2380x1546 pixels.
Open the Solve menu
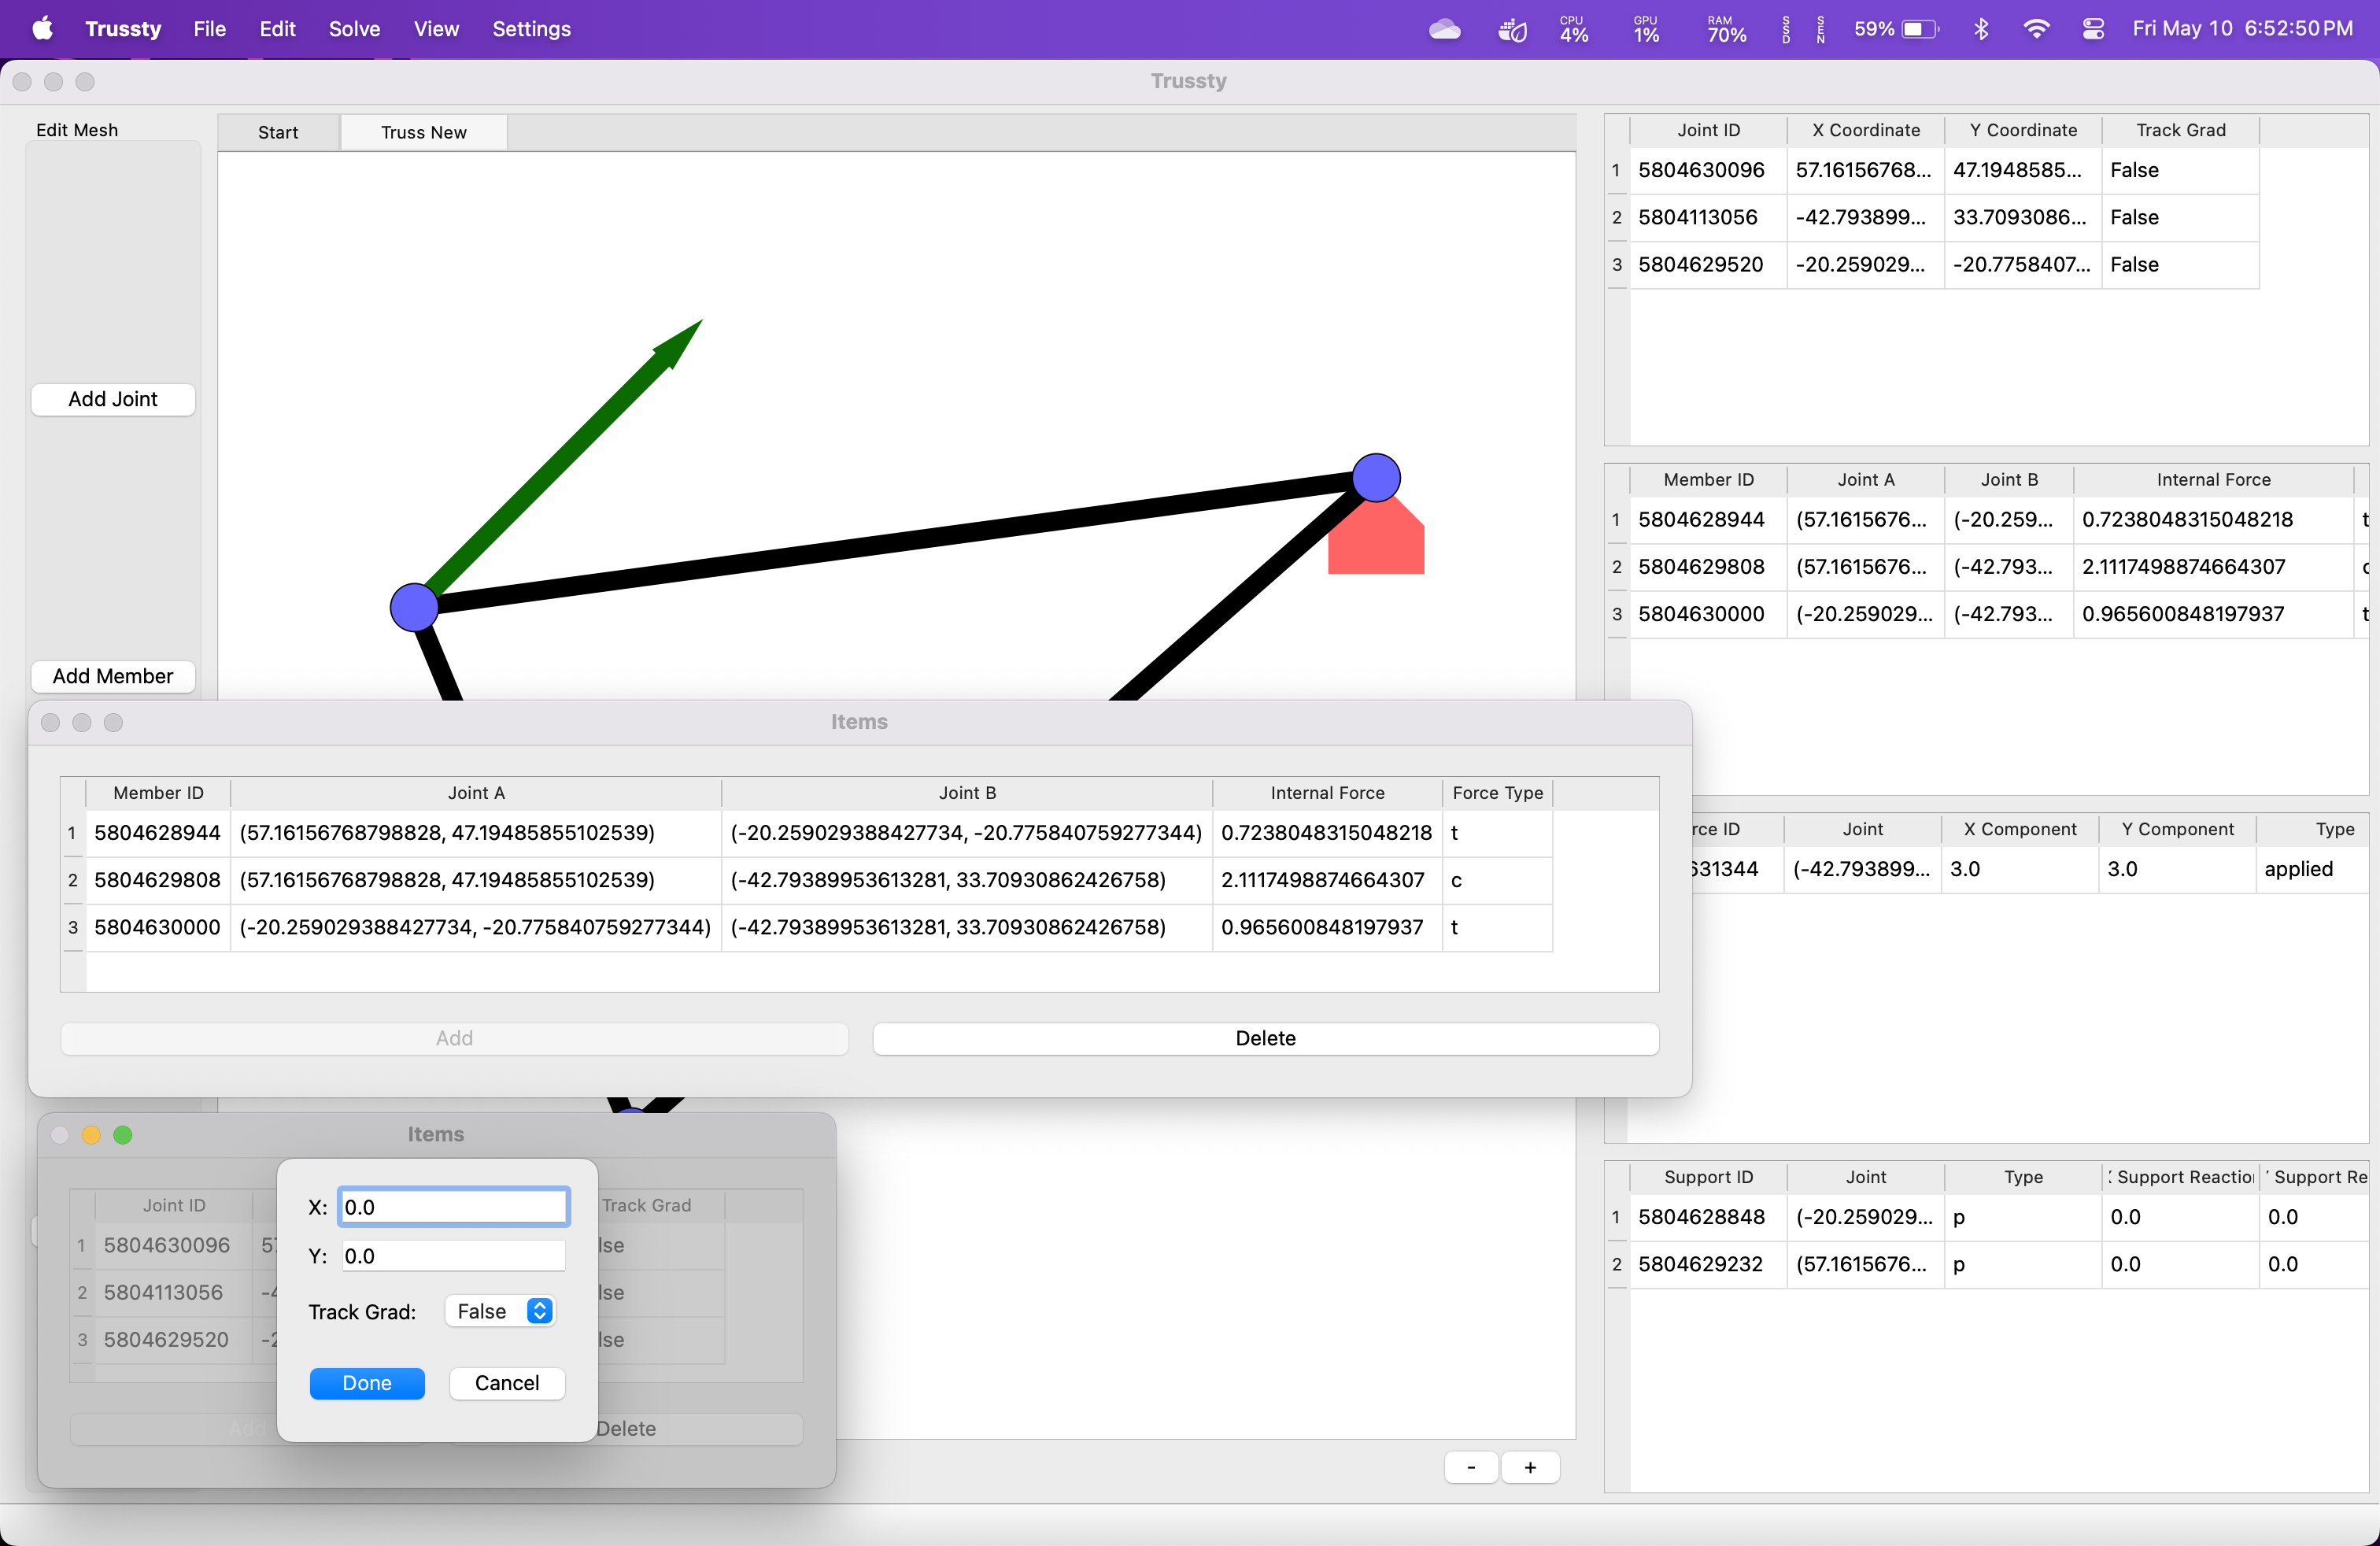pyautogui.click(x=354, y=29)
